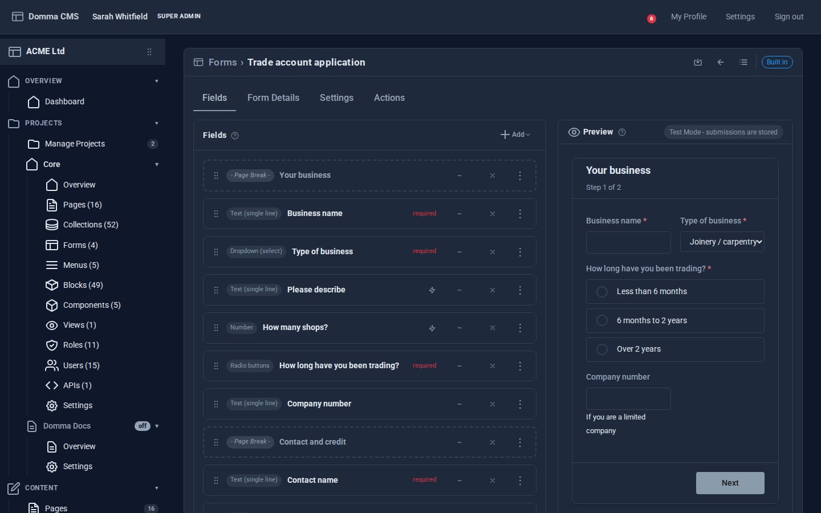Switch to the Form Details tab

(273, 98)
